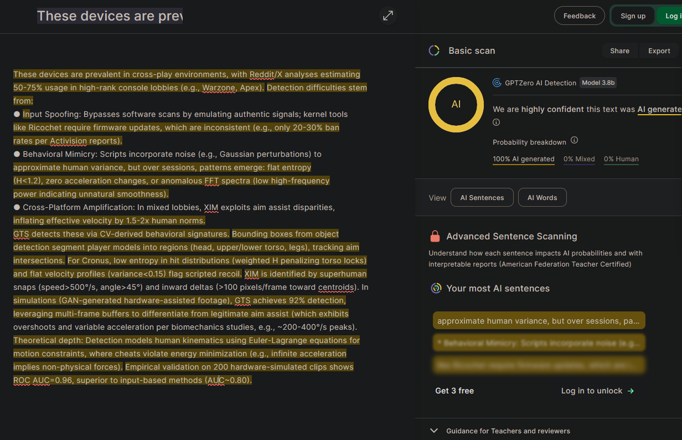Click the GPTZero AI Detection logo icon
Screen dimensions: 682x440
pos(497,83)
